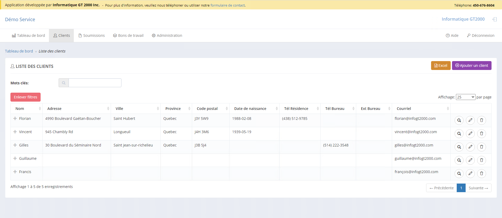
Task: Open the formulaire de contact link
Action: click(227, 5)
